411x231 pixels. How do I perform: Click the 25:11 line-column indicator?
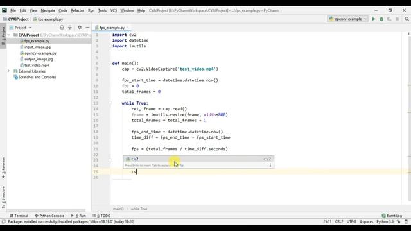click(x=327, y=221)
